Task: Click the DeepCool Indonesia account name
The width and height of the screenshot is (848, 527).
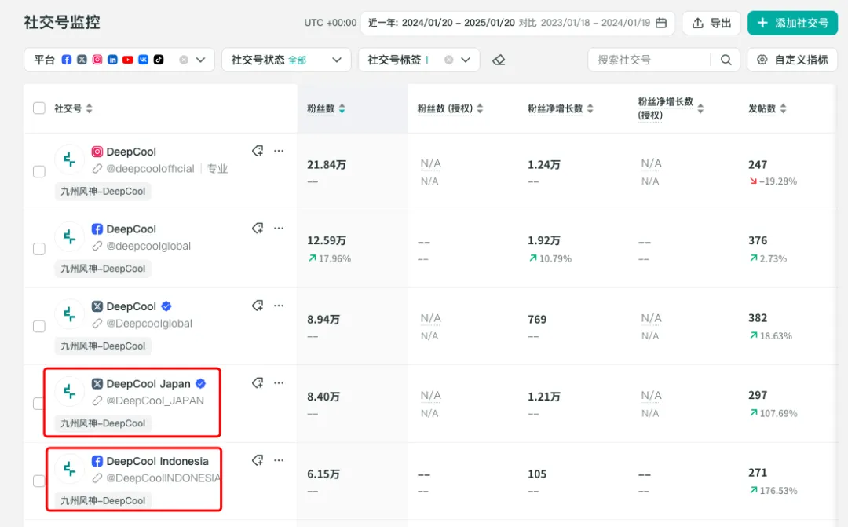Action: pyautogui.click(x=157, y=461)
